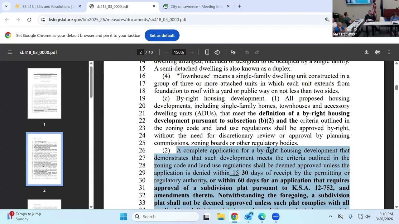Zoom in the PDF document
The height and width of the screenshot is (224, 399).
[192, 52]
